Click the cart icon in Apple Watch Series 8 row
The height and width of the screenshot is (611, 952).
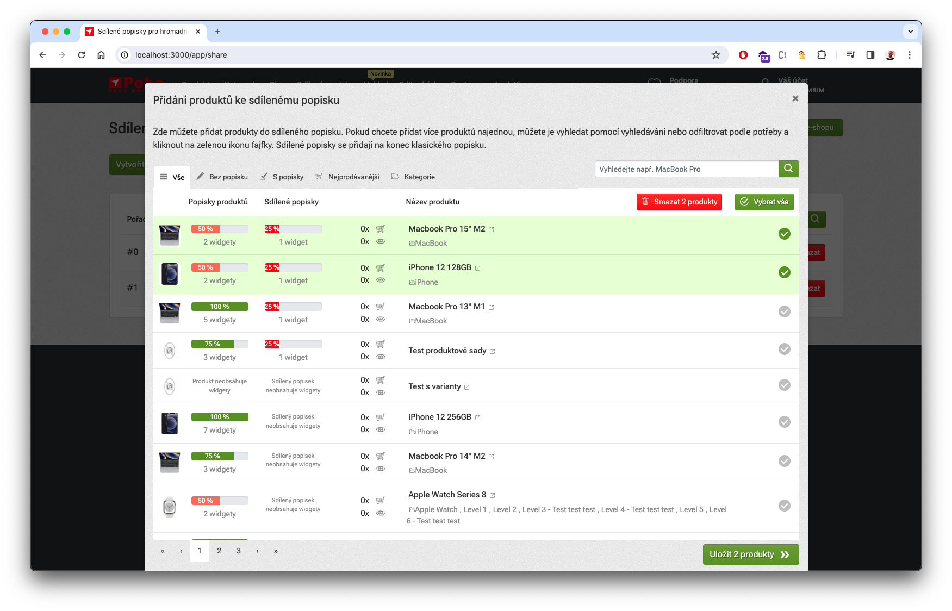pos(381,501)
